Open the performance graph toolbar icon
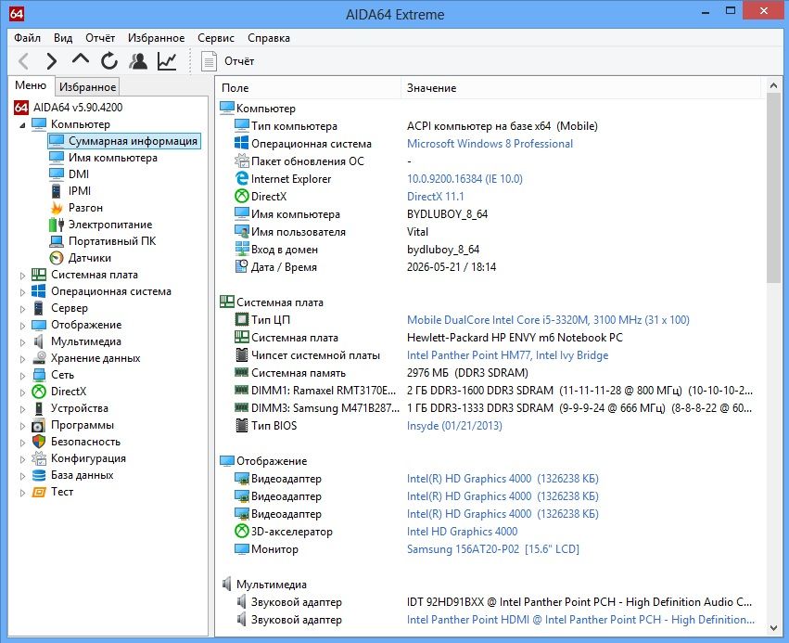 coord(167,61)
